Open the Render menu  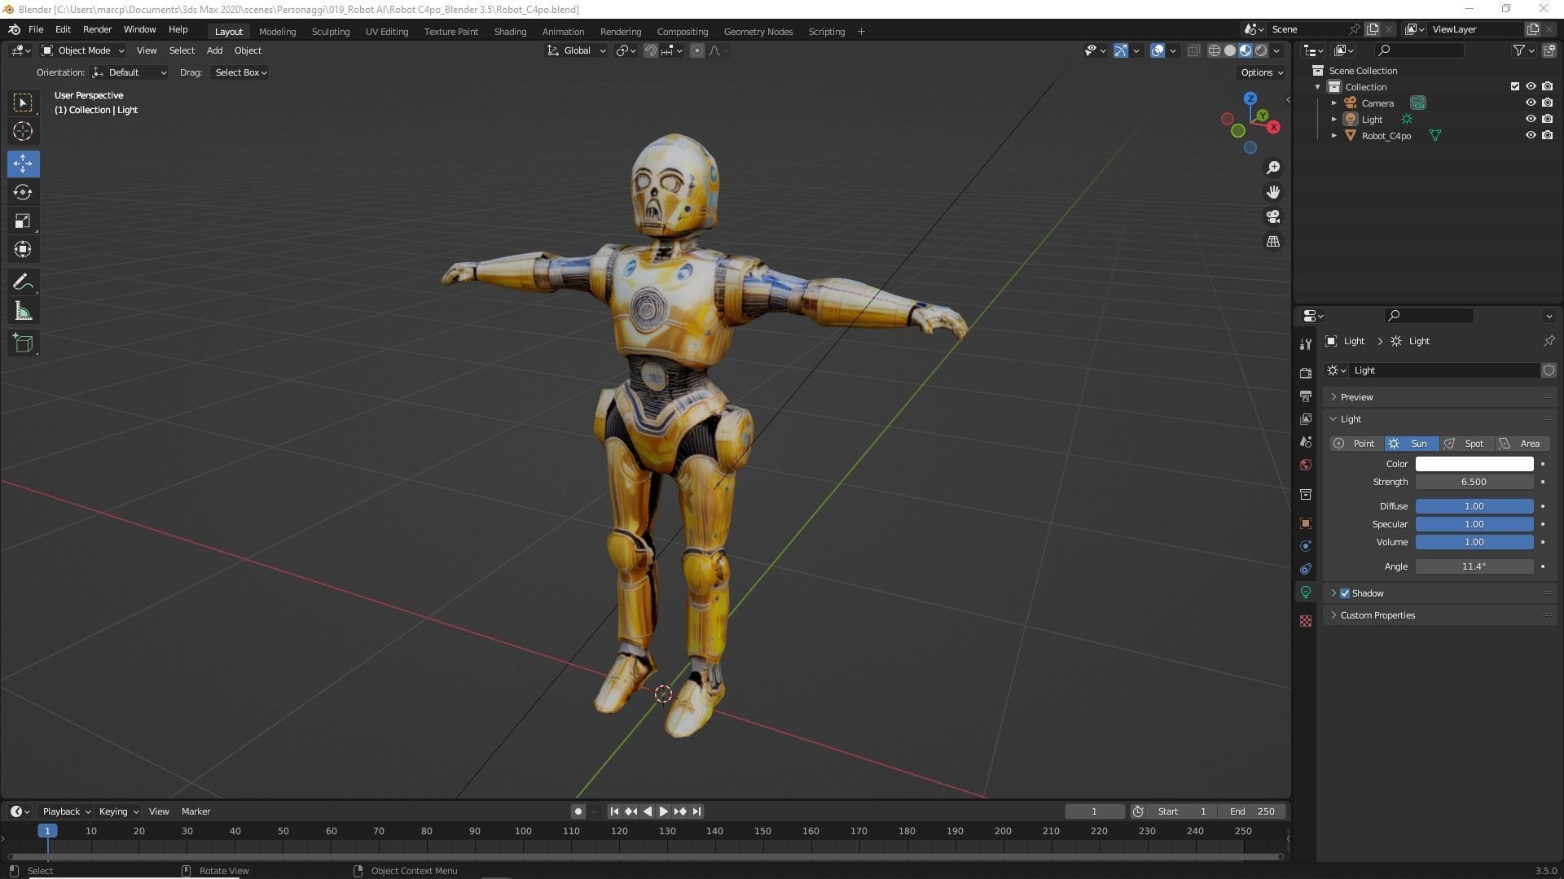[x=97, y=29]
